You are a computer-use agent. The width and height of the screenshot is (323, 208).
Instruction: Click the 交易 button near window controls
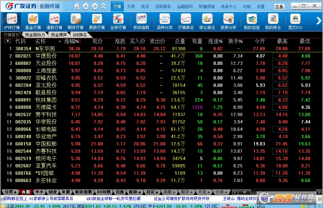point(279,7)
